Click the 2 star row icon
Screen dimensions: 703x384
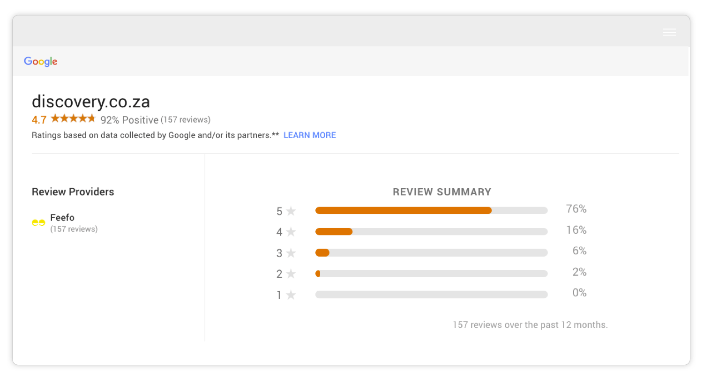[x=291, y=273]
